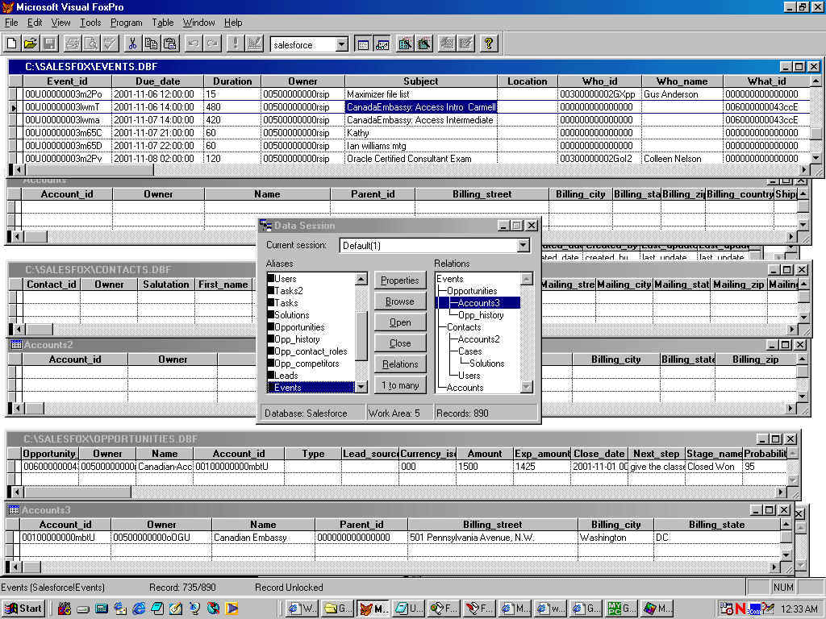Image resolution: width=826 pixels, height=619 pixels.
Task: Click the Run exclamation mark icon
Action: pyautogui.click(x=235, y=44)
